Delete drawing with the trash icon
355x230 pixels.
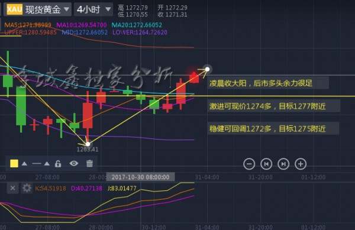coord(89,163)
